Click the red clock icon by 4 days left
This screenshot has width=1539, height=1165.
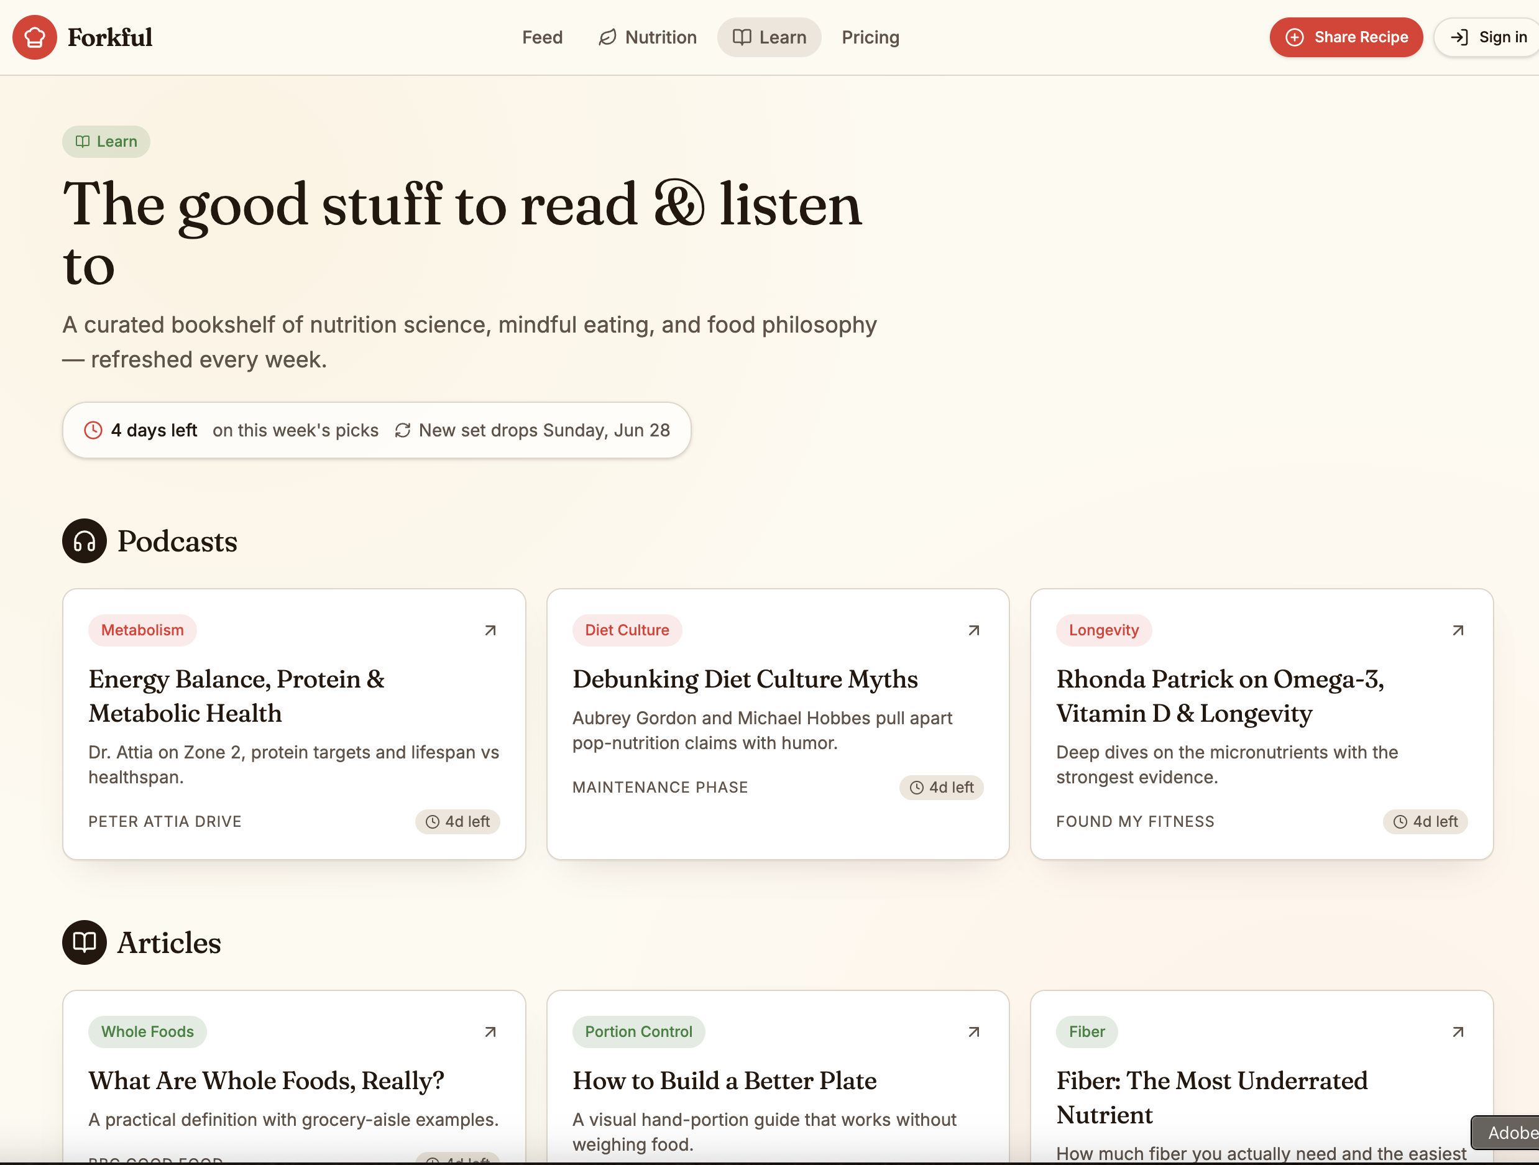coord(93,430)
